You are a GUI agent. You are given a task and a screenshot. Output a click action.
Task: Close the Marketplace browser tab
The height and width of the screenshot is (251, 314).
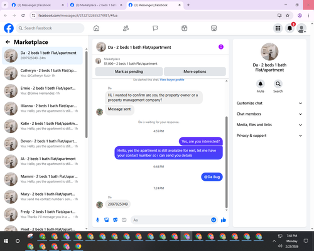pyautogui.click(x=121, y=5)
